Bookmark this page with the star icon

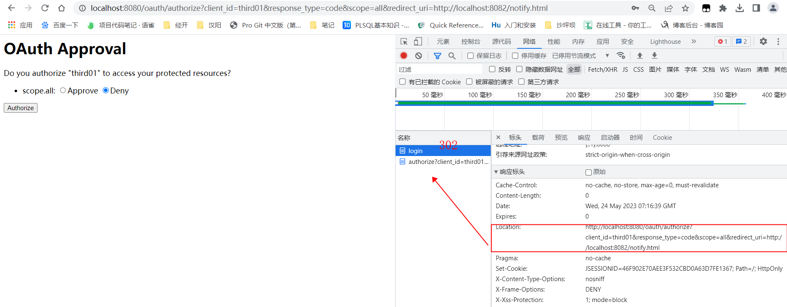tap(685, 8)
